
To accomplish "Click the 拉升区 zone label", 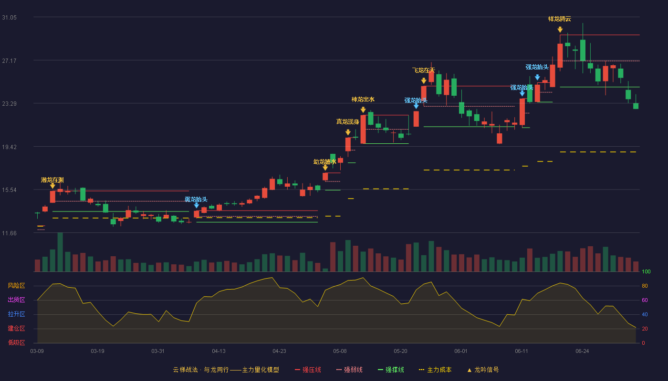I will 17,314.
